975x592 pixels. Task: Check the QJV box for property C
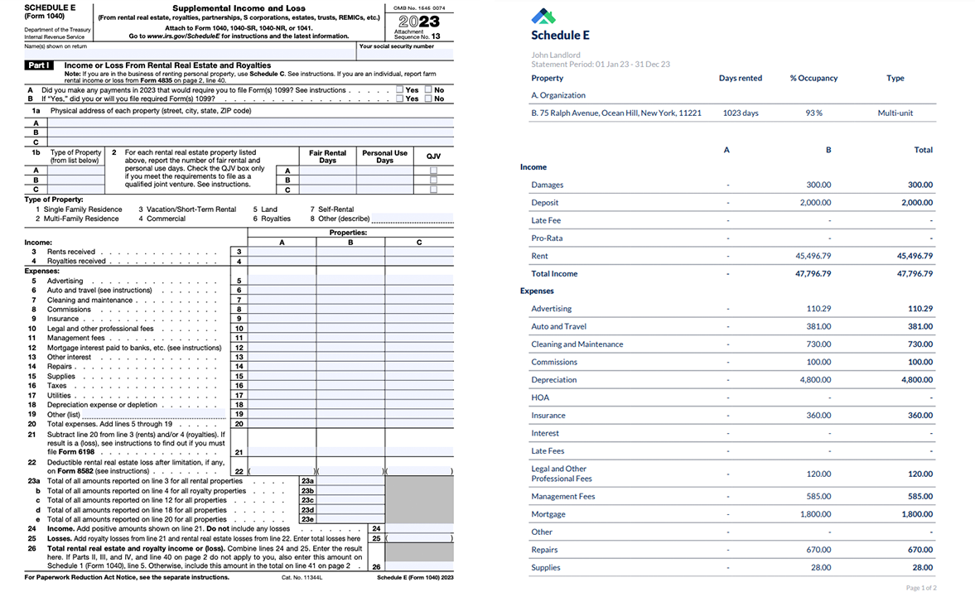pos(433,190)
